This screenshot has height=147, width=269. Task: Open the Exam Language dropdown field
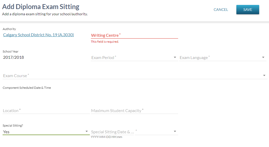[220, 58]
